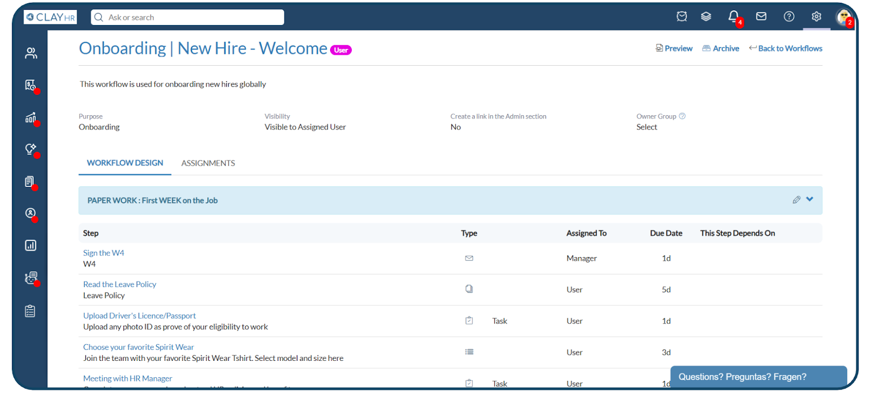Open the reports bar chart icon in sidebar
Viewport: 870px width, 394px height.
coord(31,246)
